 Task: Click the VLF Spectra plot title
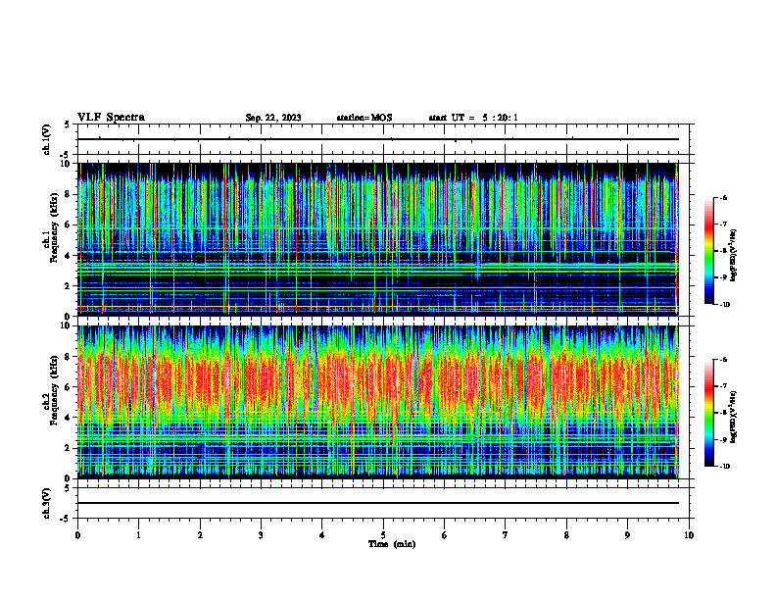click(111, 118)
